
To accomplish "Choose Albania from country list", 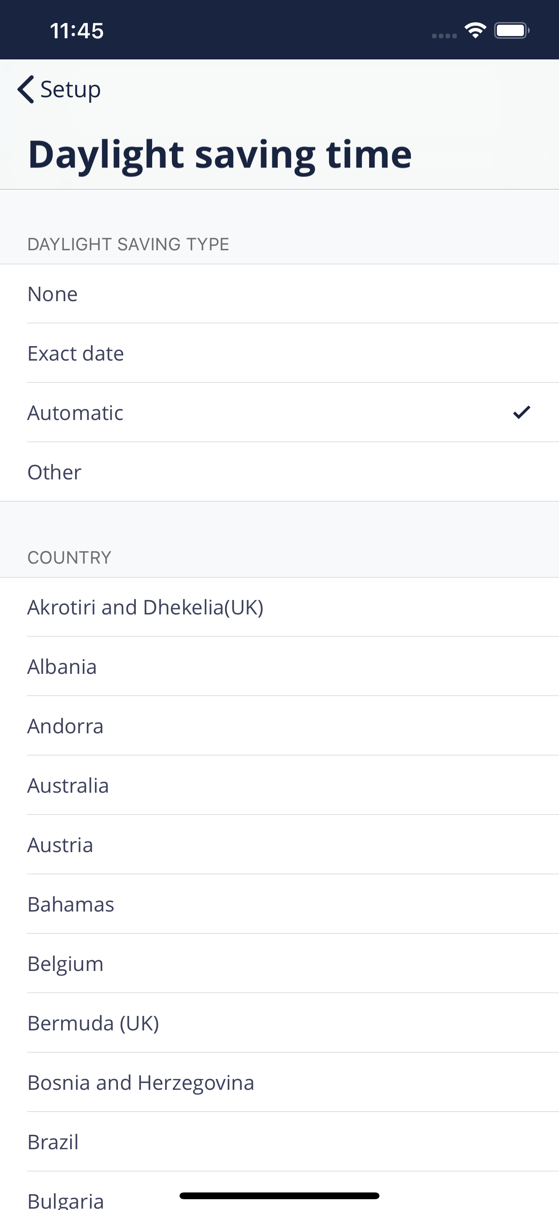I will tap(279, 667).
